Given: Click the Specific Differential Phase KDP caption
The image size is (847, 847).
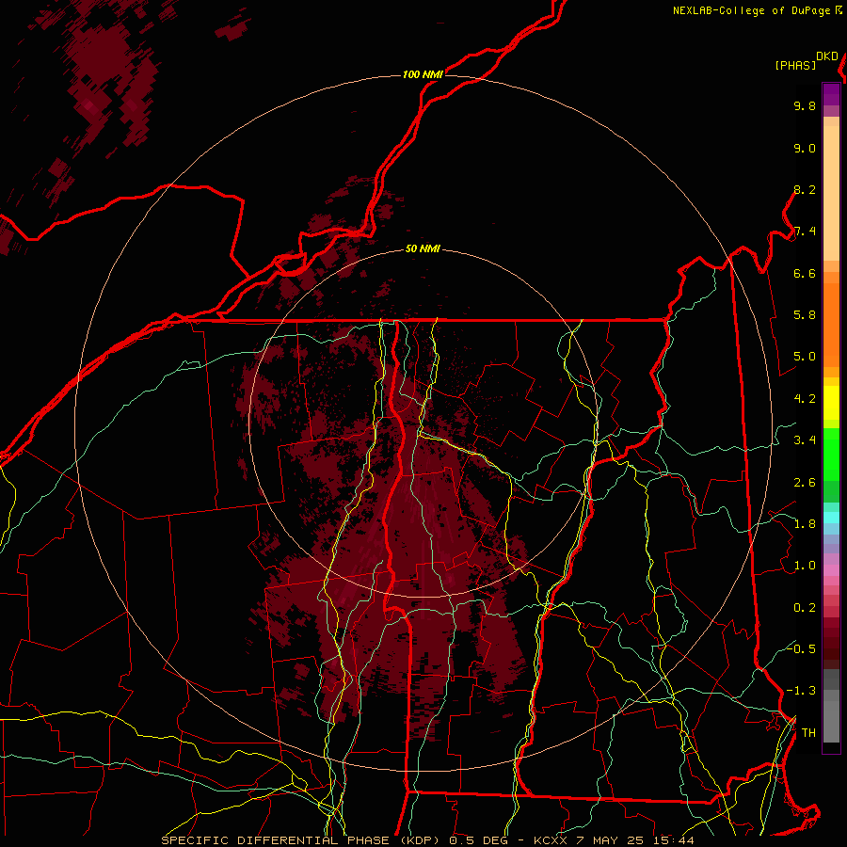Looking at the screenshot, I should [x=428, y=840].
